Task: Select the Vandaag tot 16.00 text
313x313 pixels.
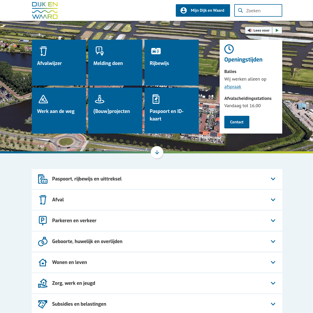Action: pyautogui.click(x=243, y=106)
